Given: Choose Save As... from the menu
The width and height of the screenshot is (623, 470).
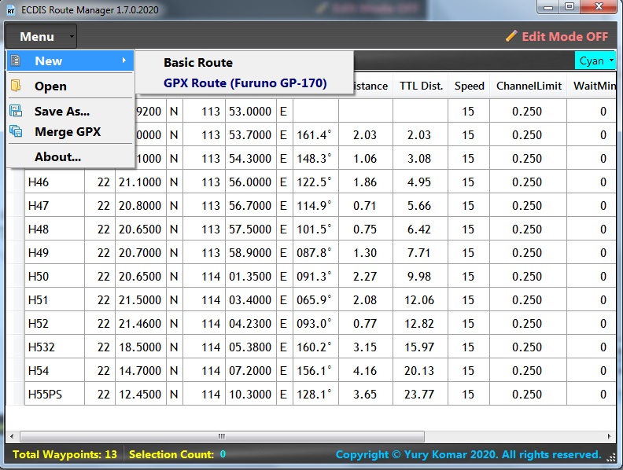Looking at the screenshot, I should (x=70, y=111).
